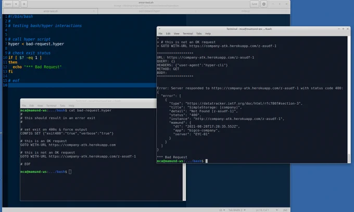Click the left terminal's empty prompt cursor
Screen dimensions: 354x212
[70, 171]
